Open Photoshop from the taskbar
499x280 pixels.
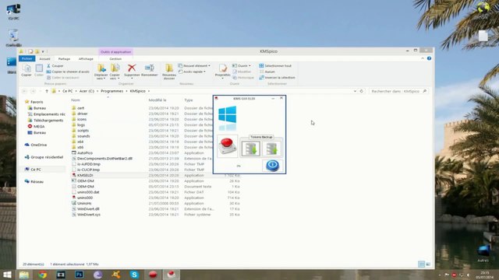tap(80, 275)
